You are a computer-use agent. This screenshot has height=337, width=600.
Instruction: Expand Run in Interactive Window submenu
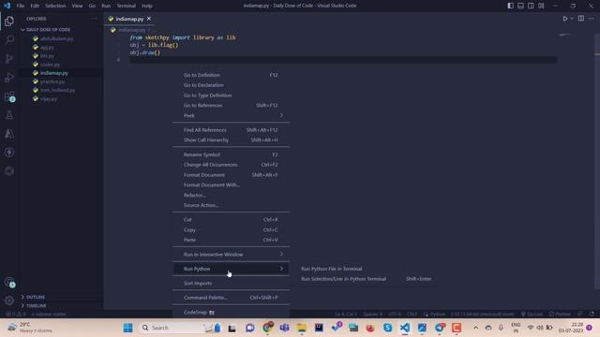pos(232,255)
